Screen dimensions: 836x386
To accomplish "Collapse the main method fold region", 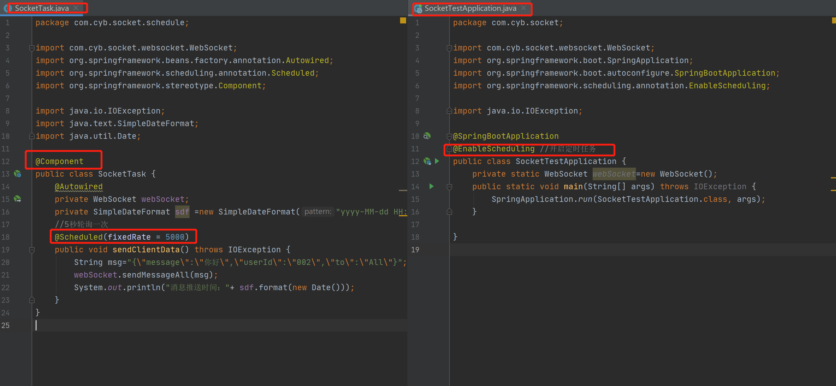I will click(x=449, y=186).
